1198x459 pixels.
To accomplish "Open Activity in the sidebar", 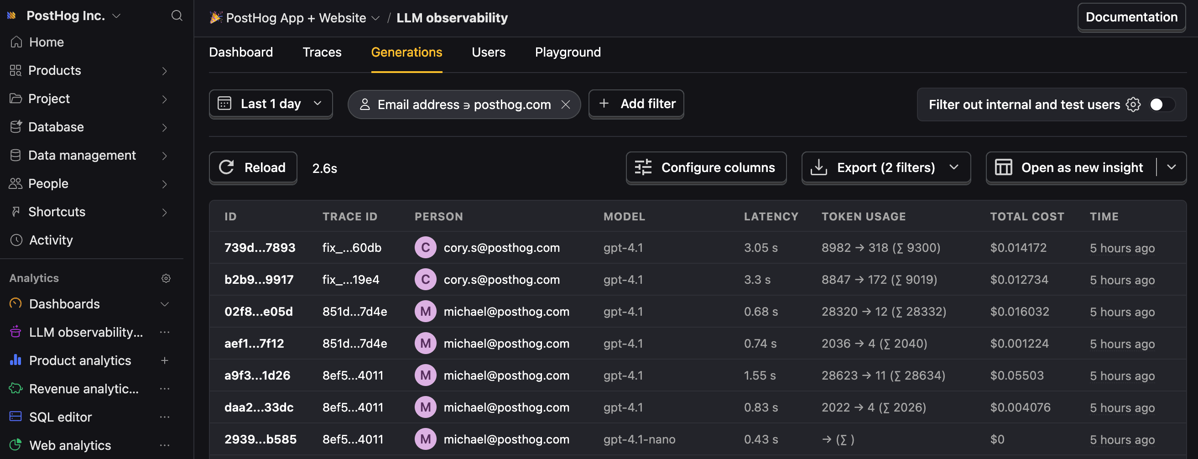I will tap(51, 240).
